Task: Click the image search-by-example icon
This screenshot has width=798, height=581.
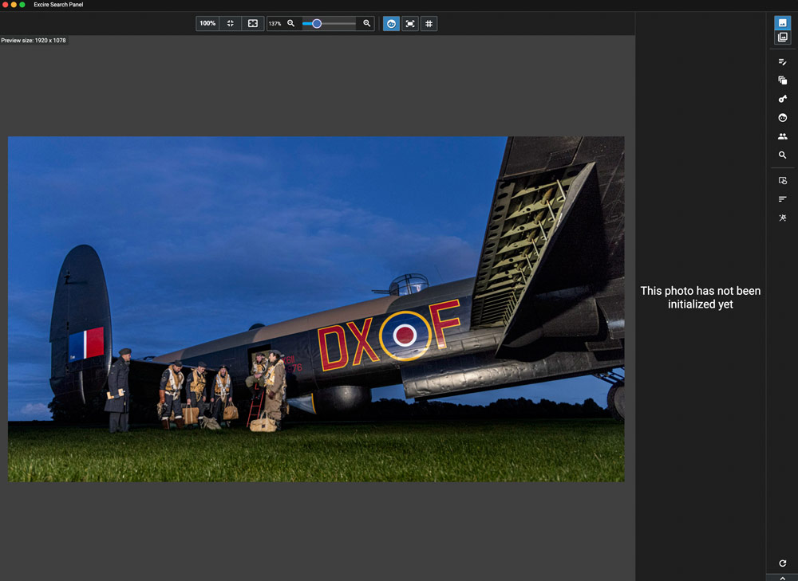Action: pyautogui.click(x=783, y=180)
